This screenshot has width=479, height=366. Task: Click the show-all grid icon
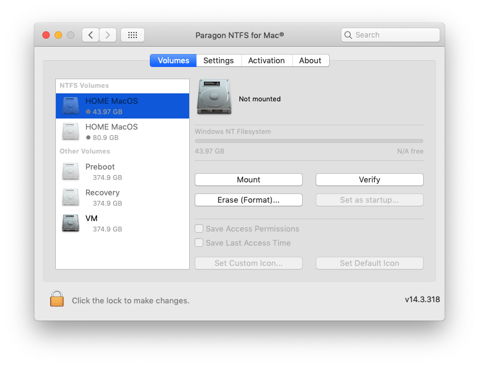133,35
